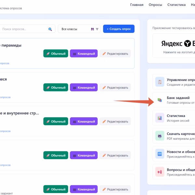Expand the class filter arrow
The height and width of the screenshot is (195, 195).
[x=97, y=29]
